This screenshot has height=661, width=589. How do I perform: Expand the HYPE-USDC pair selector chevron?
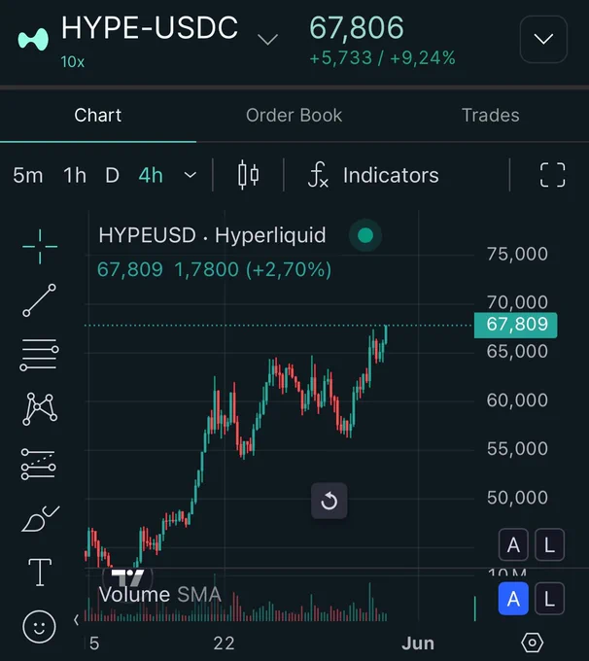pyautogui.click(x=267, y=40)
